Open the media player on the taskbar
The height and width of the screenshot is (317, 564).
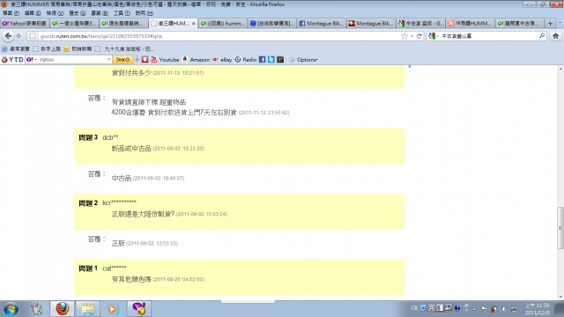pyautogui.click(x=113, y=309)
